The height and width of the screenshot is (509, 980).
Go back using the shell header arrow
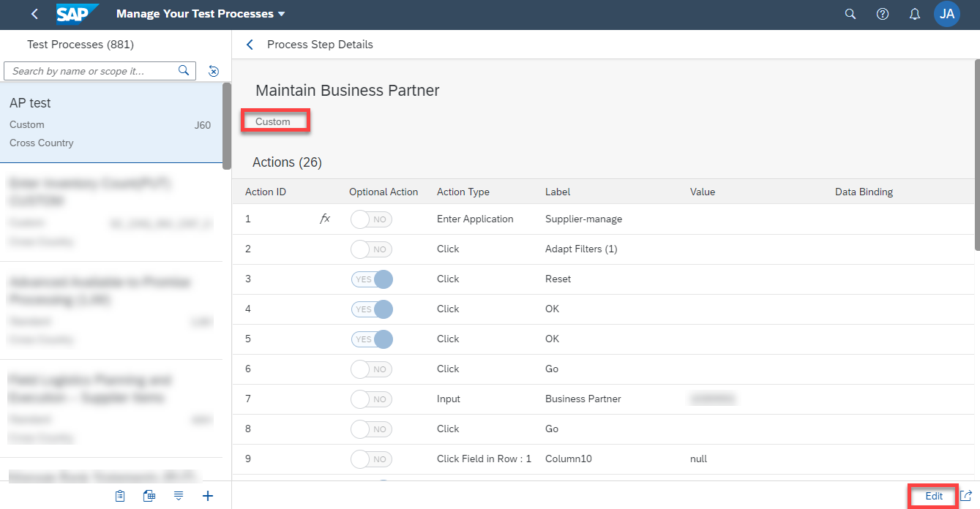34,14
